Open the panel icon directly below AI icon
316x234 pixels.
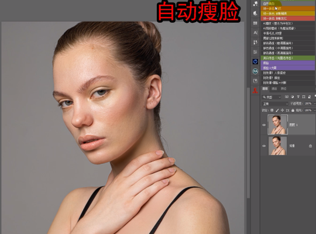coord(255,42)
